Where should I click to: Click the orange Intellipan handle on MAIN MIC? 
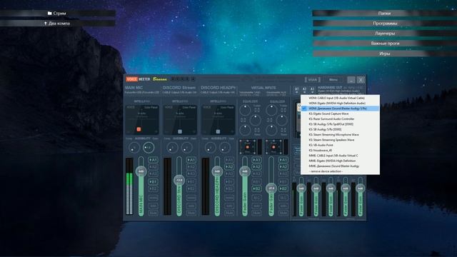pos(139,129)
